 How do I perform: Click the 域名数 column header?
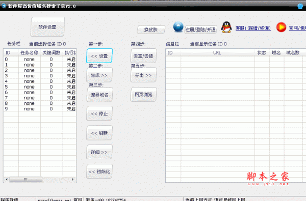point(293,53)
